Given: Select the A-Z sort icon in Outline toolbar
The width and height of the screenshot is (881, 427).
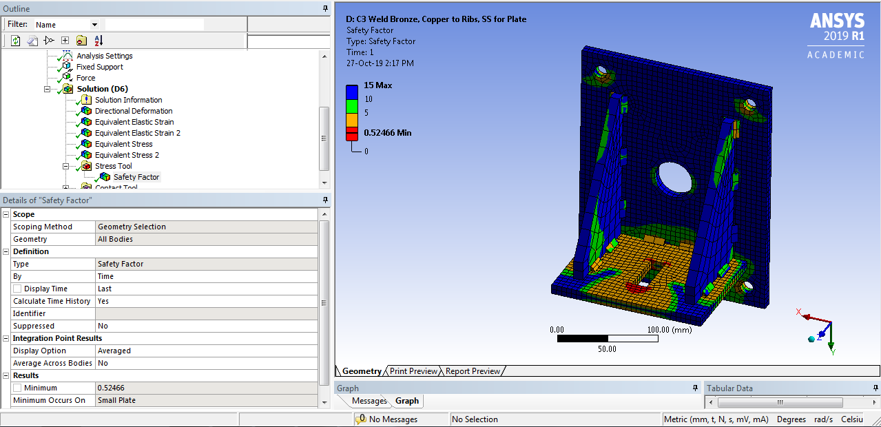Looking at the screenshot, I should pos(98,41).
